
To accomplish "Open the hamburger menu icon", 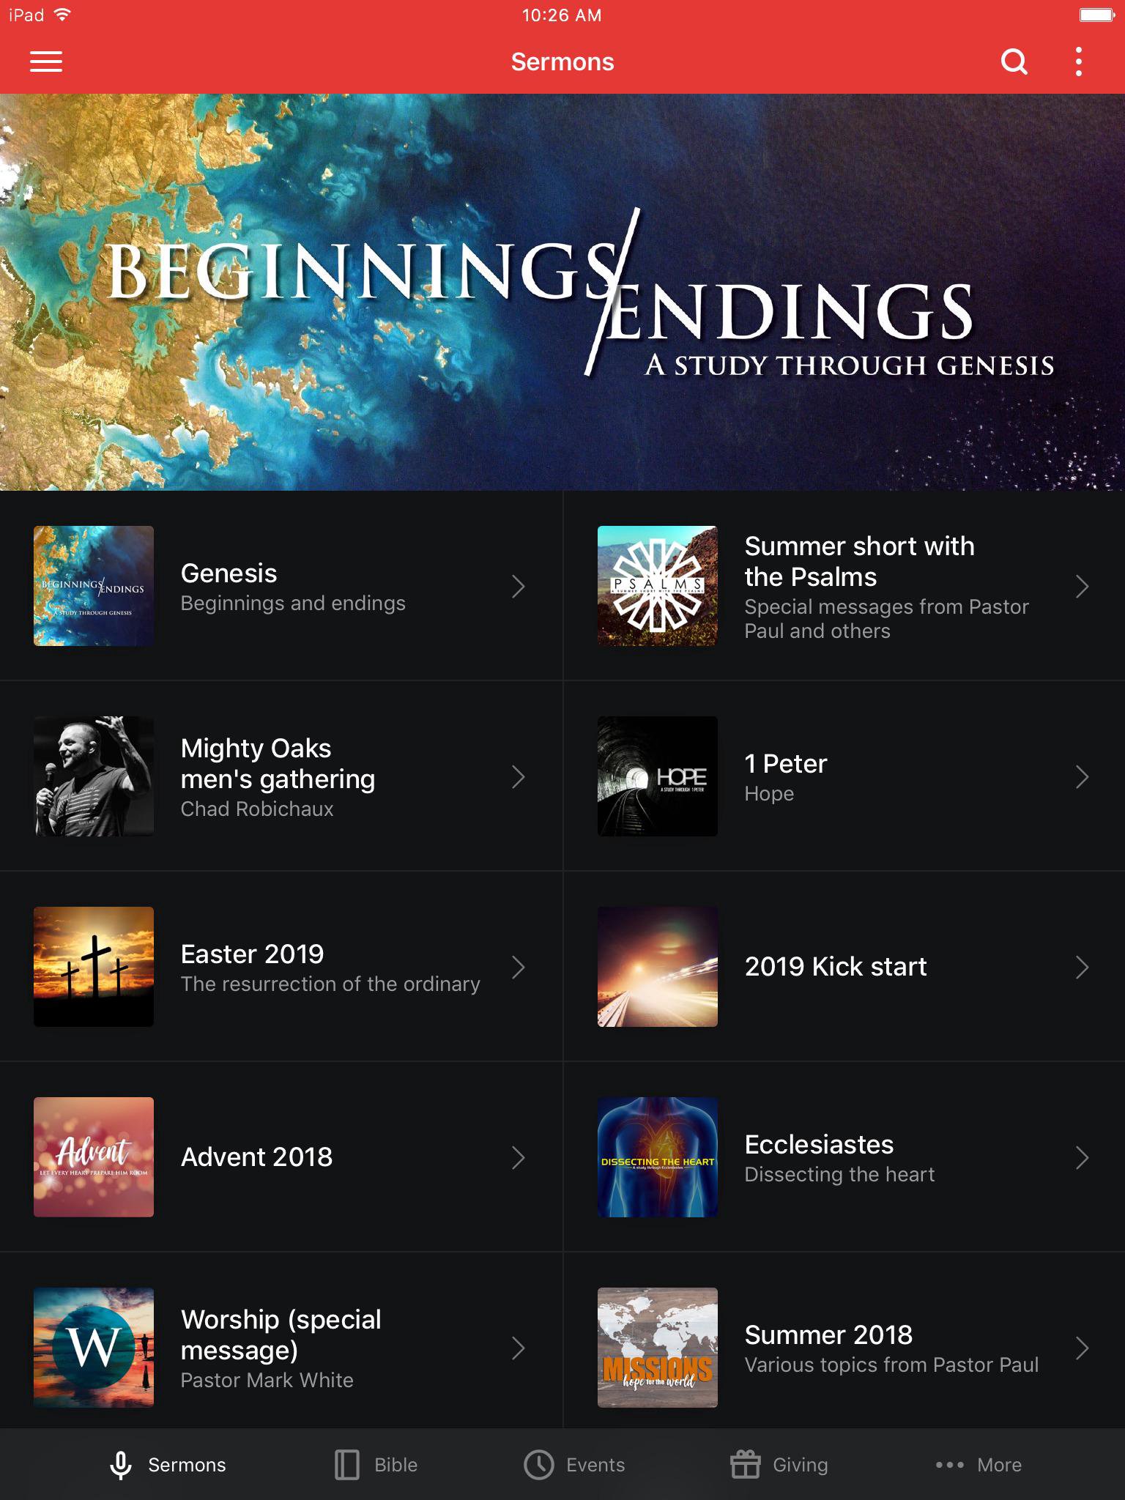I will [x=45, y=62].
